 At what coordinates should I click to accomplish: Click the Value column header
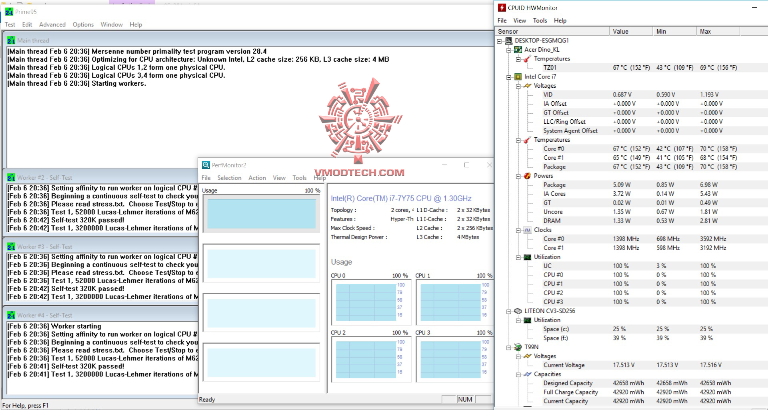click(x=631, y=31)
